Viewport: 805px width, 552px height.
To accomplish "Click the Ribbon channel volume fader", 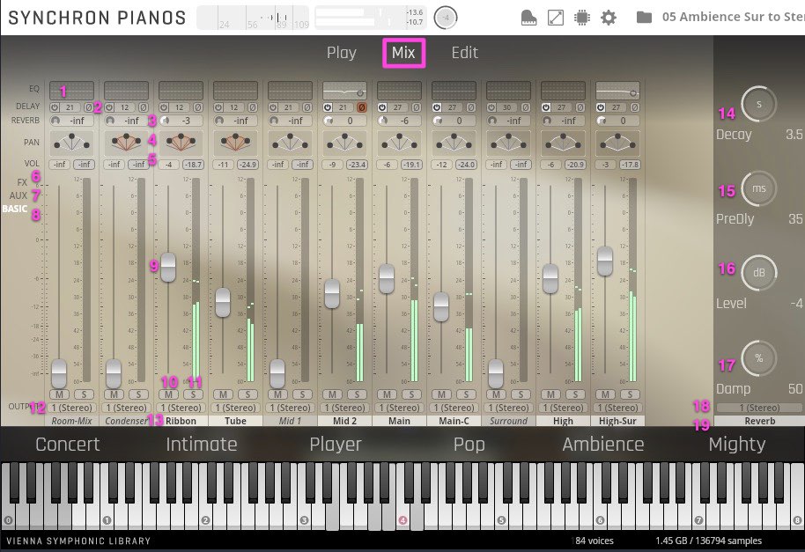I will pos(168,268).
